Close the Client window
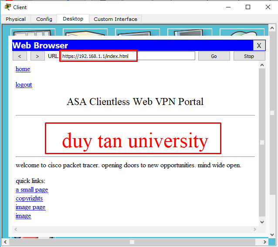 point(268,7)
